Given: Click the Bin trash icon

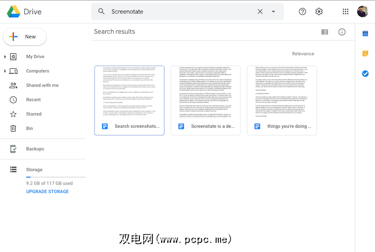Looking at the screenshot, I should 13,128.
